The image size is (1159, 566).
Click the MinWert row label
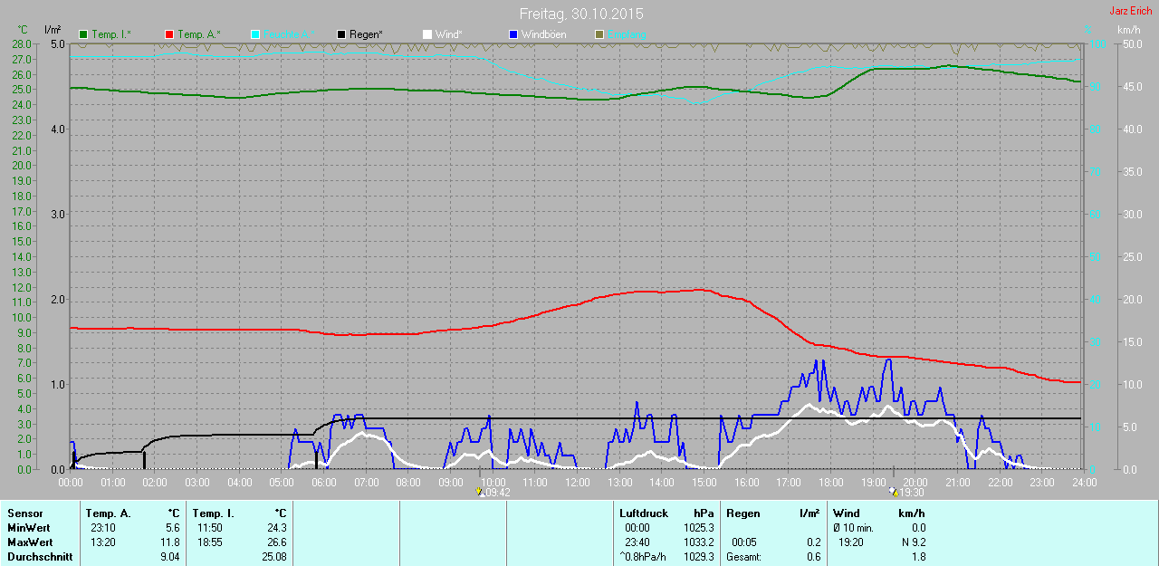tap(28, 528)
